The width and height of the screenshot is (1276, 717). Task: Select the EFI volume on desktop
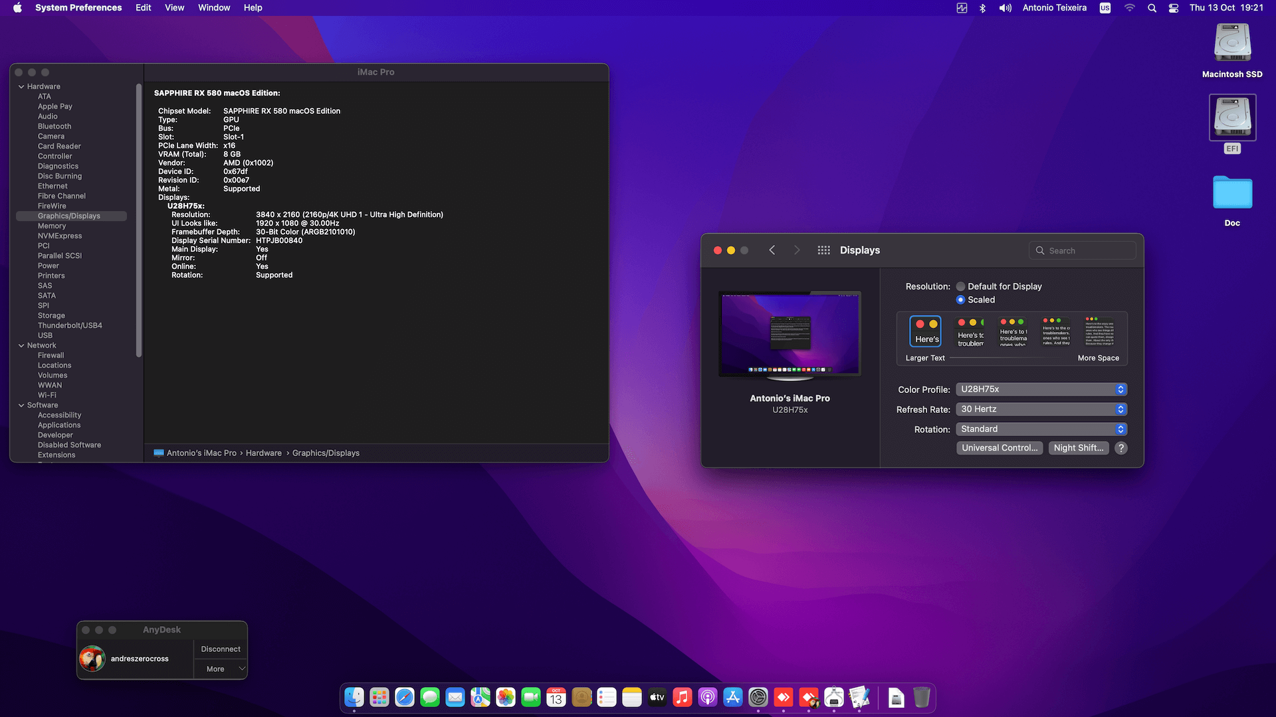[x=1232, y=118]
